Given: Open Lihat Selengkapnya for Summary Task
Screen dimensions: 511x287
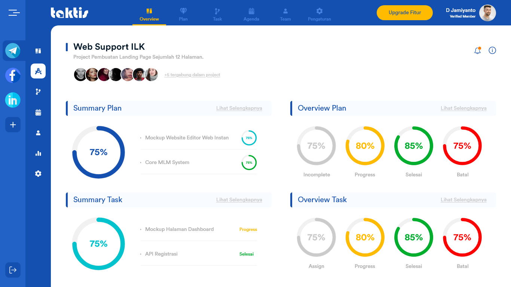Looking at the screenshot, I should point(239,200).
